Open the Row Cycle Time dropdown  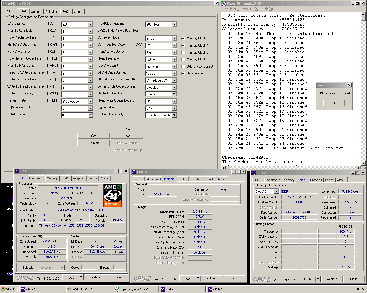click(x=90, y=52)
